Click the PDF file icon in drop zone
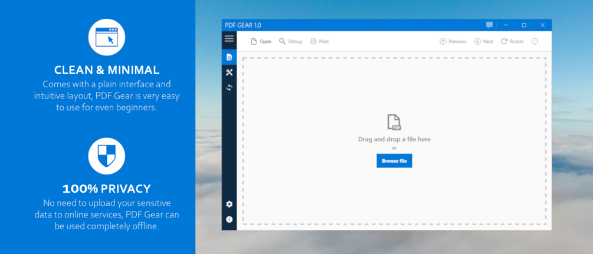The width and height of the screenshot is (593, 254). 394,123
